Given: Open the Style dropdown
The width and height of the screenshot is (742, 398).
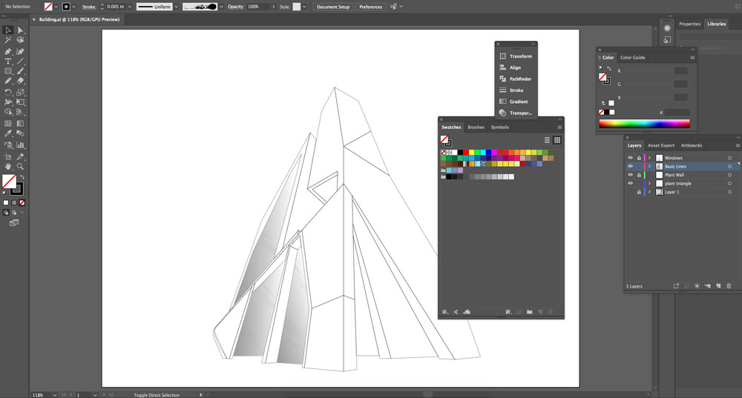Looking at the screenshot, I should 304,7.
